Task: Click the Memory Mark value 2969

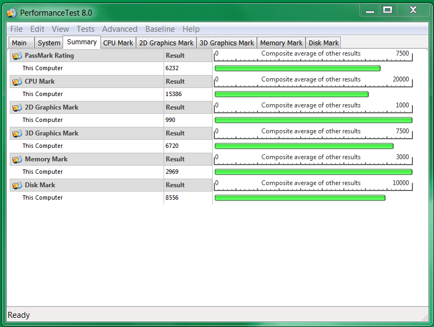Action: [x=172, y=172]
